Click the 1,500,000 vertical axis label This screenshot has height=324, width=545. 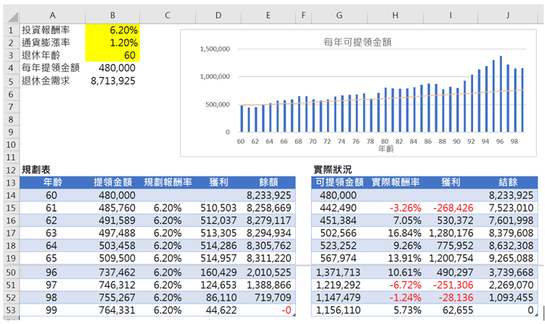[215, 49]
